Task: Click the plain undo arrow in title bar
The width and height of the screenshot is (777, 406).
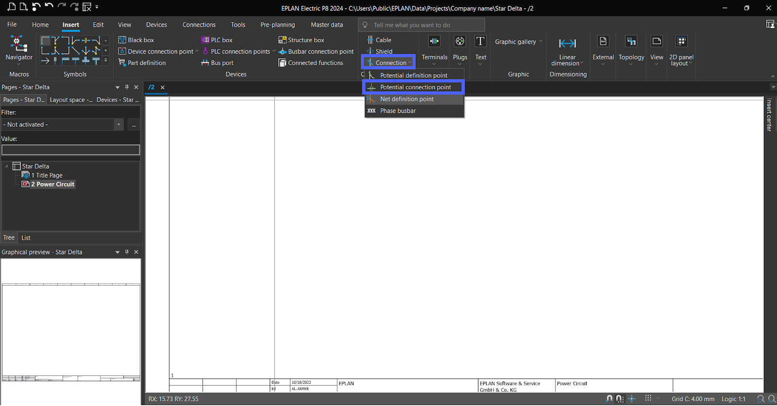Action: 49,7
